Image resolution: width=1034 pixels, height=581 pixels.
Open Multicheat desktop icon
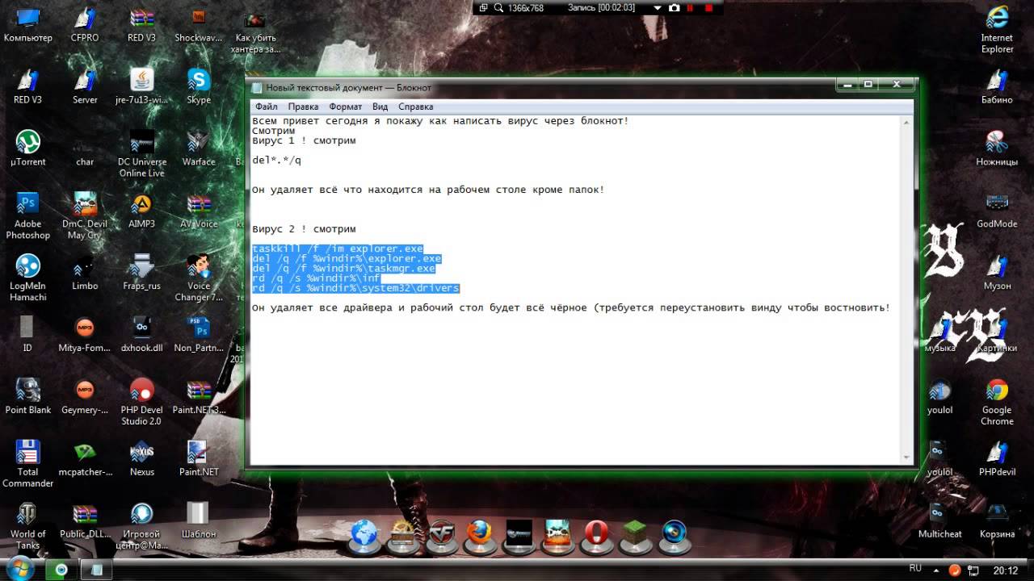(x=939, y=521)
